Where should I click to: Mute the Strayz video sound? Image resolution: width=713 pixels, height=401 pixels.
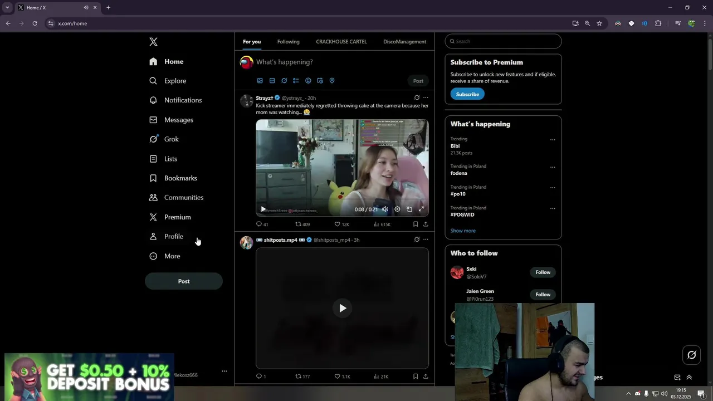[x=385, y=209]
